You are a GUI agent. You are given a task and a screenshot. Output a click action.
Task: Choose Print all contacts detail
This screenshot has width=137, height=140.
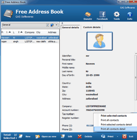(x=116, y=129)
